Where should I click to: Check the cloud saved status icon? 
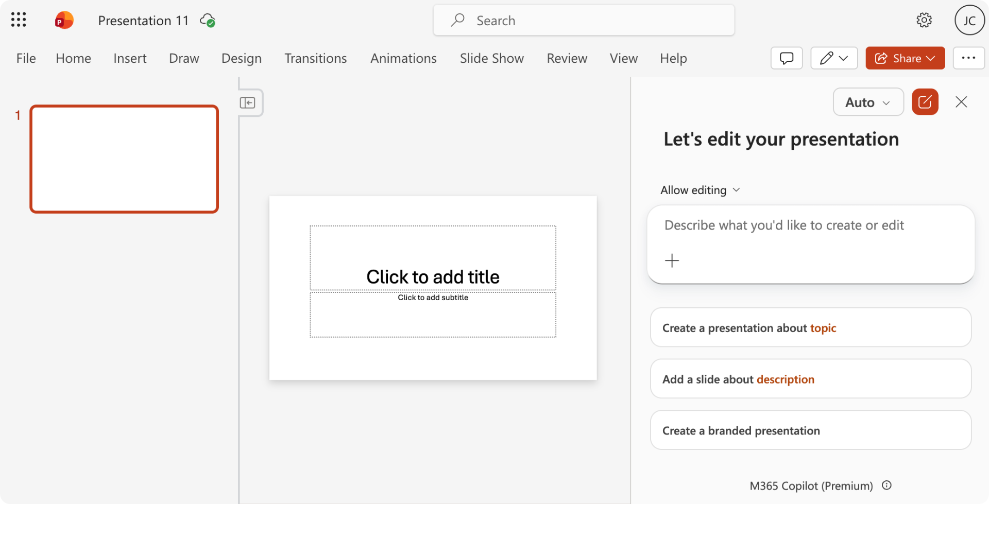pos(208,21)
